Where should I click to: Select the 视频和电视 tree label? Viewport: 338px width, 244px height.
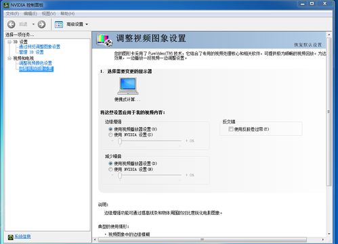click(23, 58)
